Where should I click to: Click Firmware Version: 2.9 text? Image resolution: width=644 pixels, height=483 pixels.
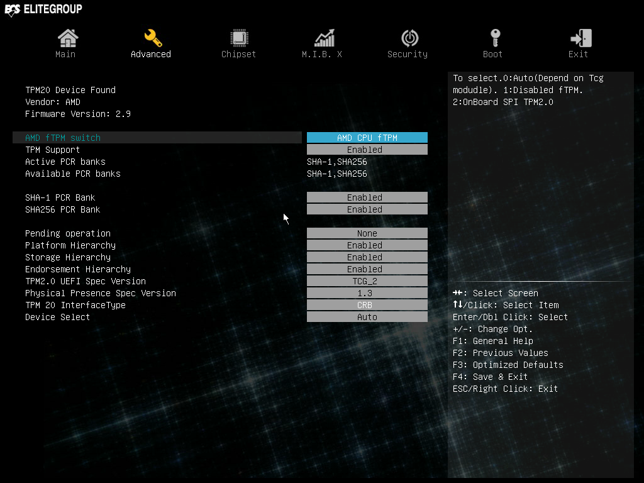point(77,114)
